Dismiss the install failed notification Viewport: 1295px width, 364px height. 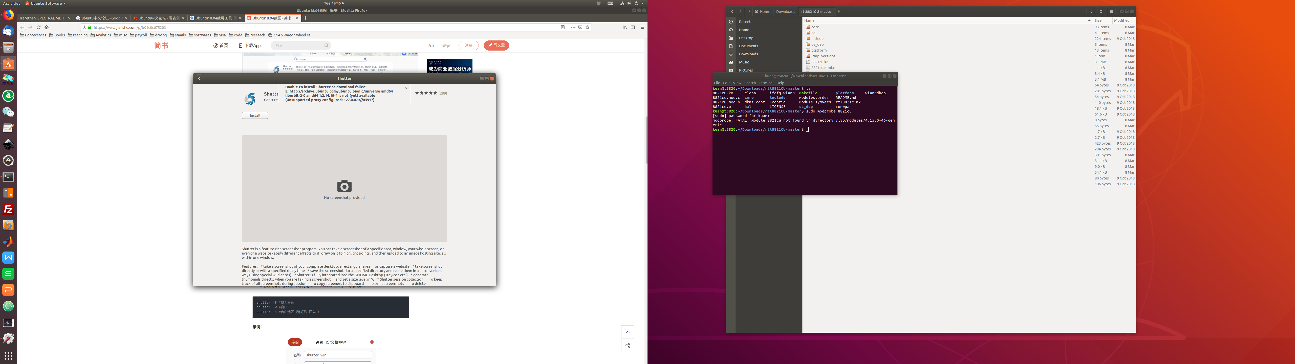coord(406,88)
